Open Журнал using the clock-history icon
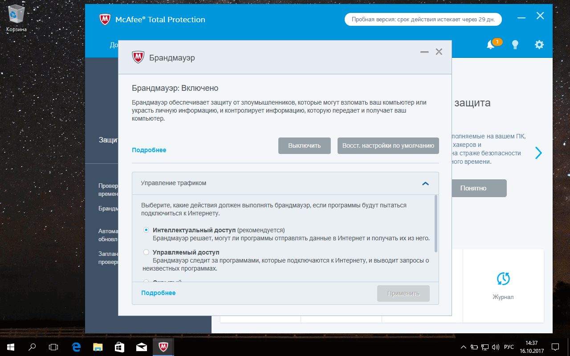The width and height of the screenshot is (570, 356). point(503,279)
